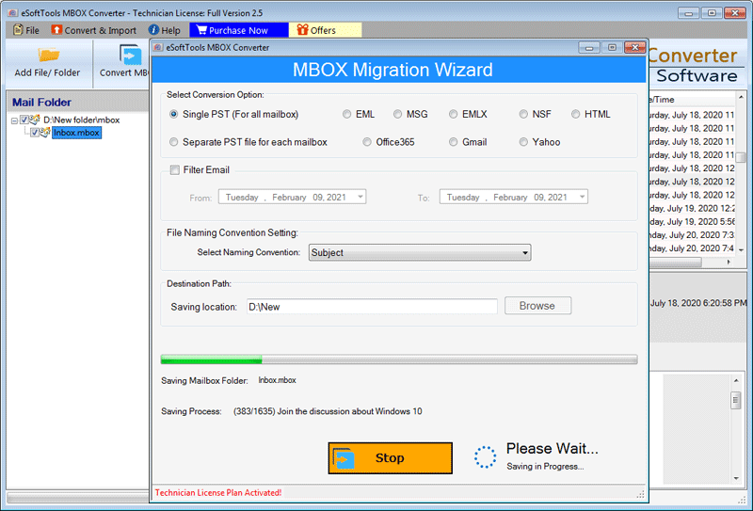
Task: Collapse the D:\New folder\mbox tree node
Action: [x=14, y=120]
